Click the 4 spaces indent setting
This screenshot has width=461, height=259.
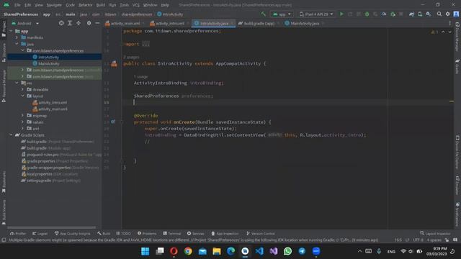pos(434,240)
